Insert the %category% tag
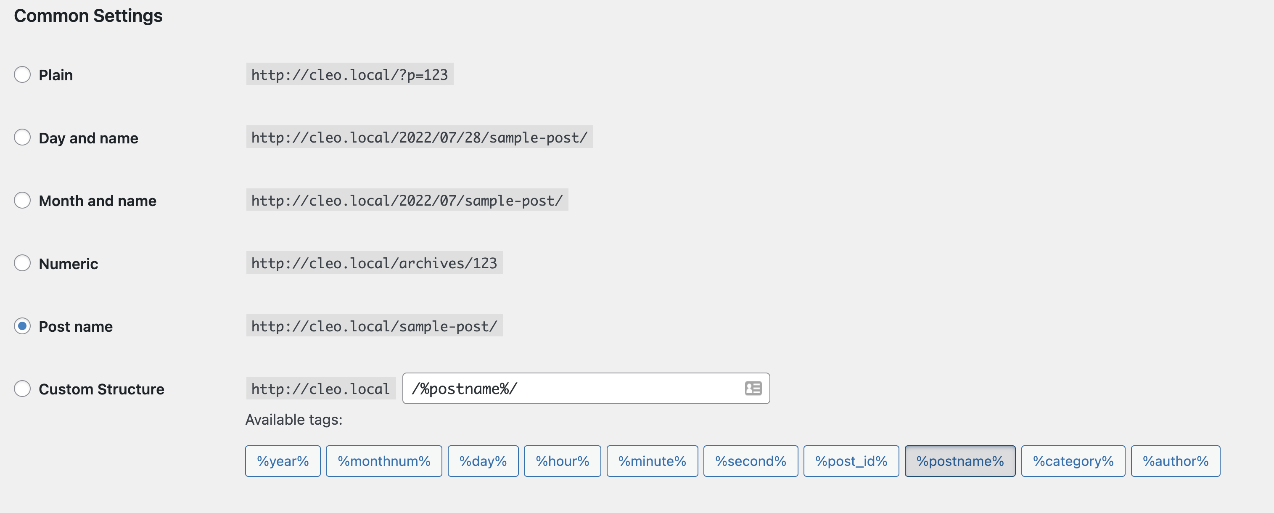Viewport: 1274px width, 513px height. coord(1073,460)
